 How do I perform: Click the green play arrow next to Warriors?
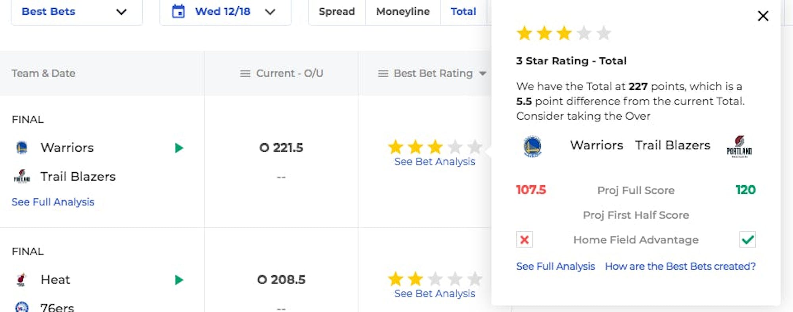coord(179,148)
